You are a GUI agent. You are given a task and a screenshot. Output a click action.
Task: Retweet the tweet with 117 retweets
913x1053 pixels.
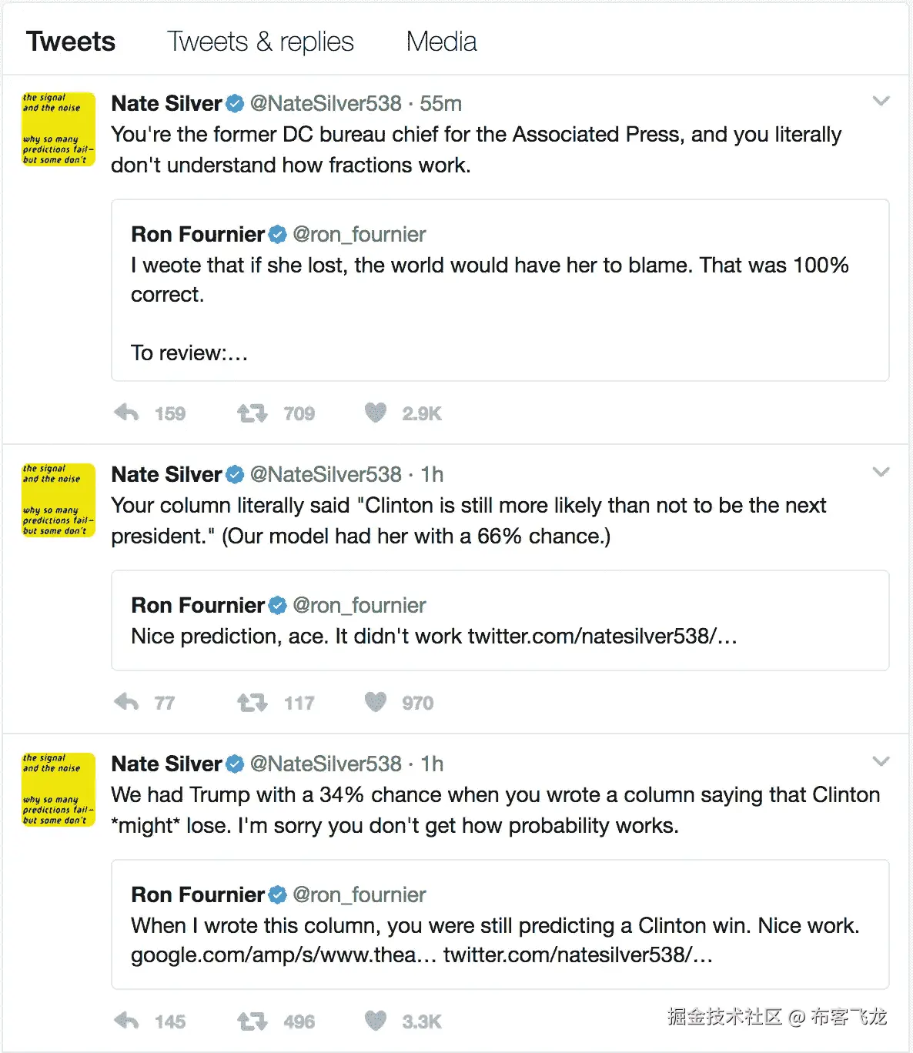(252, 702)
